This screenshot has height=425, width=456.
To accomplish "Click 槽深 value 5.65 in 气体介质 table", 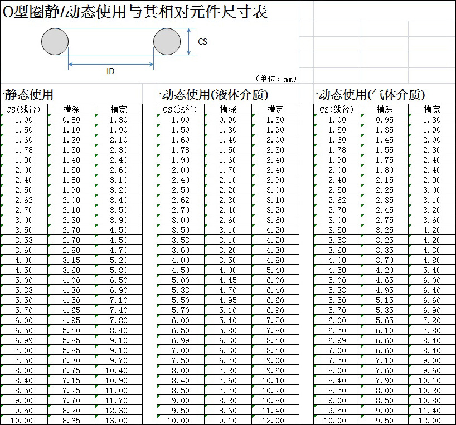I will 385,320.
